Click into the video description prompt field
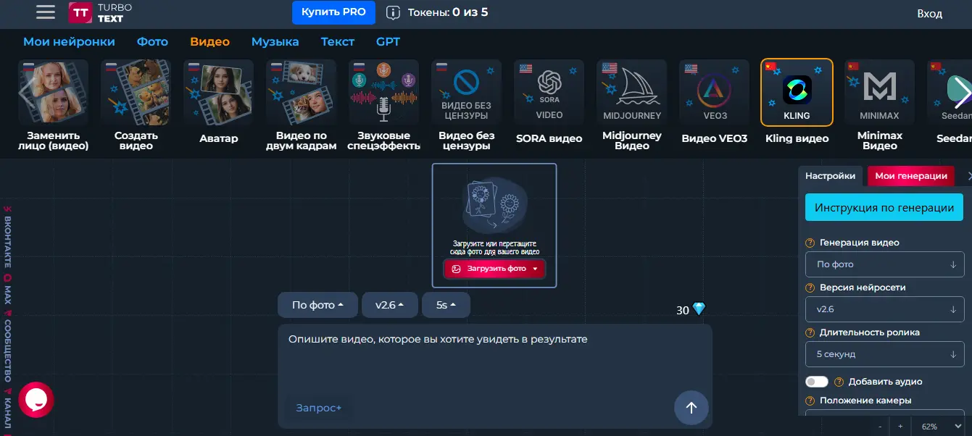This screenshot has height=436, width=972. point(494,362)
